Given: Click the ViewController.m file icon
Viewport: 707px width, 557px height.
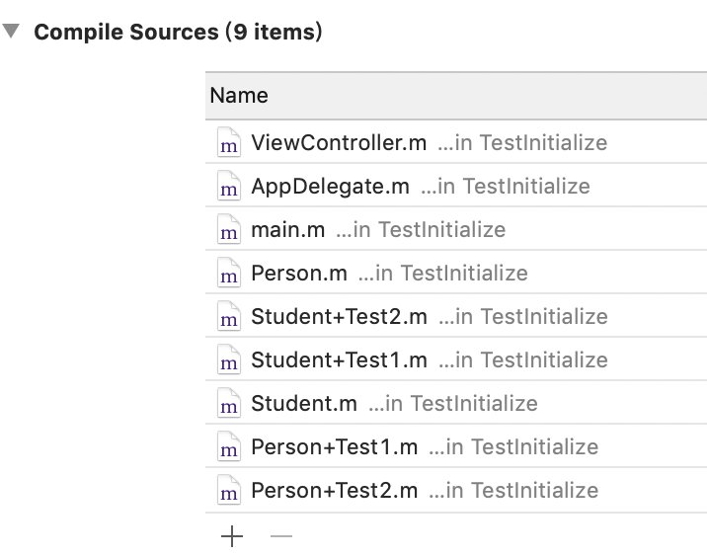Looking at the screenshot, I should pos(229,143).
